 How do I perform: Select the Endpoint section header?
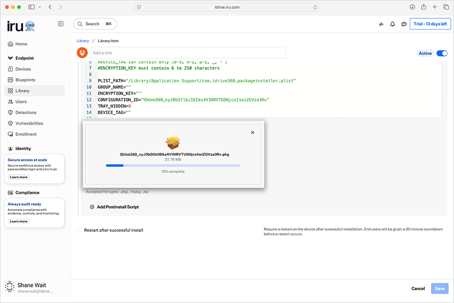point(25,58)
